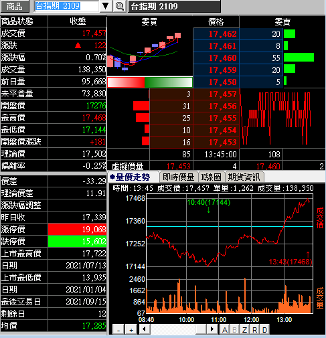Click the 委賣 column header
The image size is (326, 338).
click(x=282, y=22)
